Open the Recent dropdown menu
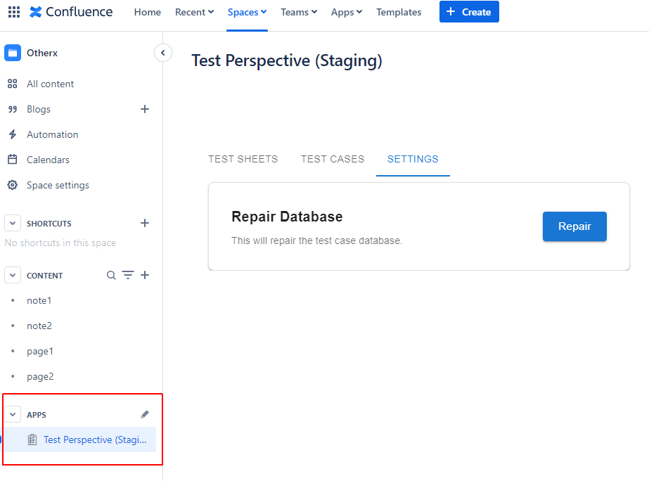649x481 pixels. tap(194, 12)
